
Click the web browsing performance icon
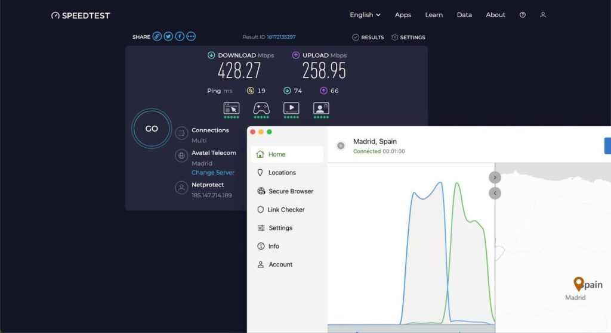tap(232, 108)
